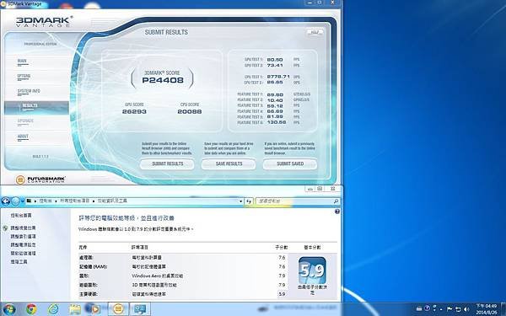Select the RESULTS section in 3DMark sidebar
506x316 pixels.
[x=36, y=107]
